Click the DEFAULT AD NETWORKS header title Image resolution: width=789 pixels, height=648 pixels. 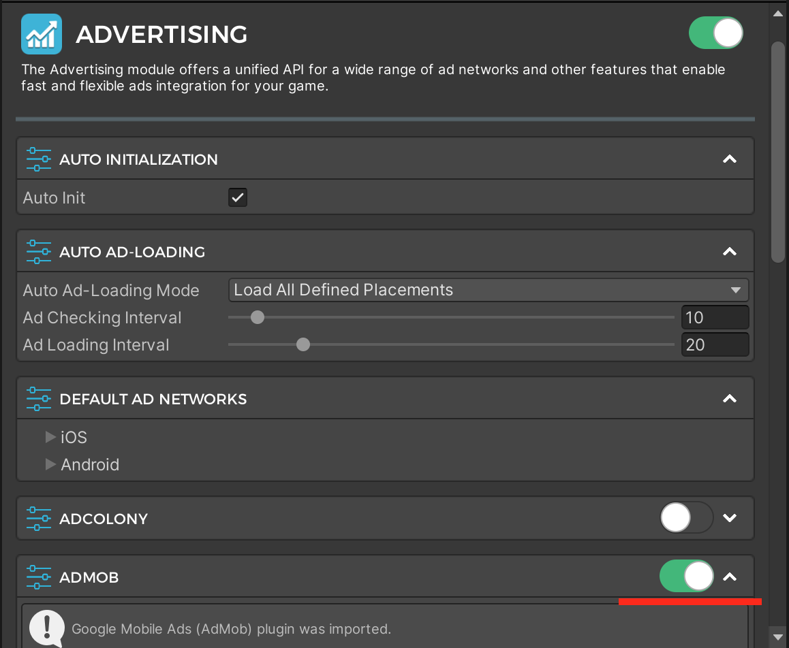click(x=153, y=399)
